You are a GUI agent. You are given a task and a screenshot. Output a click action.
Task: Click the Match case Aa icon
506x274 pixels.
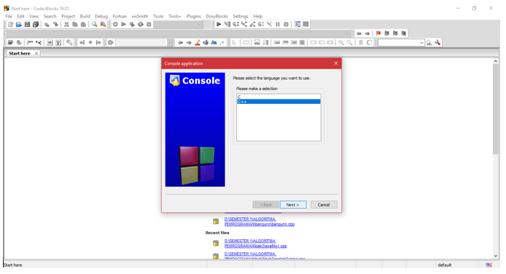pos(214,42)
